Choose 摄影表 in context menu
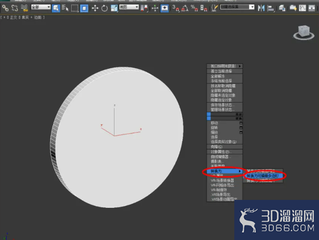The height and width of the screenshot is (240, 319). click(225, 162)
